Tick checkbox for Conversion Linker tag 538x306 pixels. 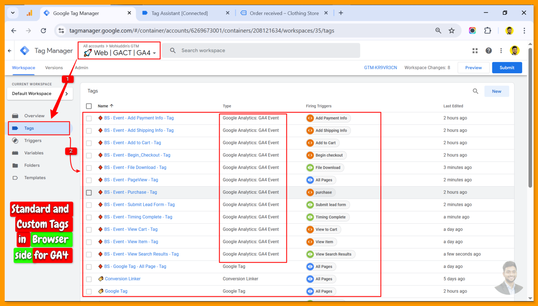coord(89,279)
